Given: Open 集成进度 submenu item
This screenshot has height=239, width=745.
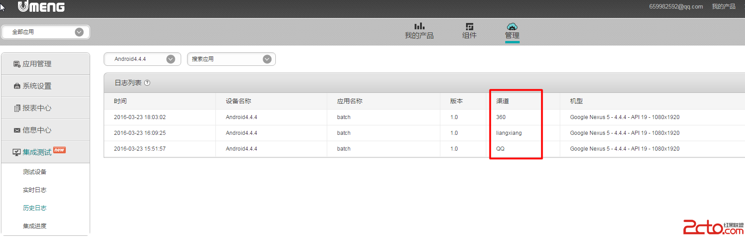Looking at the screenshot, I should pos(35,226).
